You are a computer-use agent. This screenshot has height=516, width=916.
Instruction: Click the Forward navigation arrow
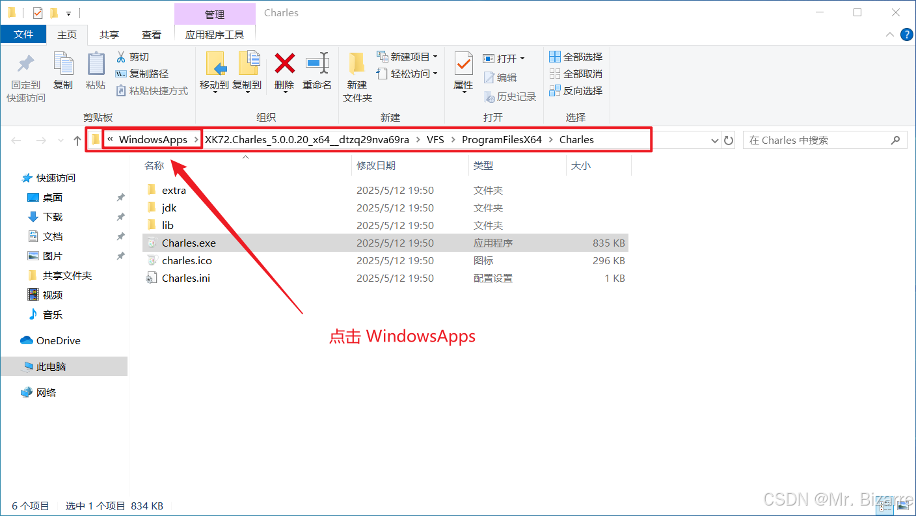tap(40, 141)
